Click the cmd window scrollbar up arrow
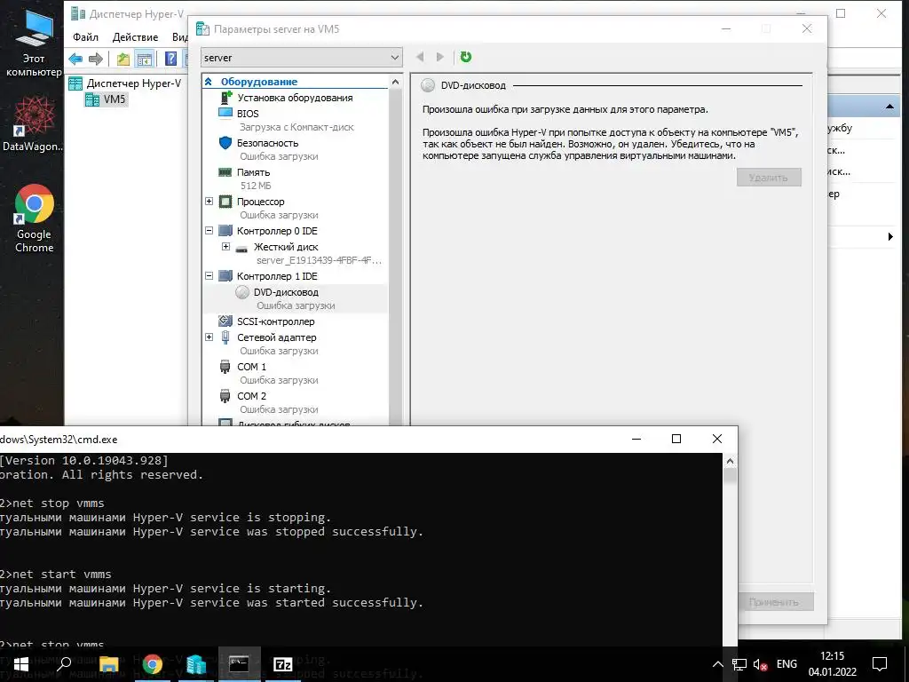 click(730, 462)
